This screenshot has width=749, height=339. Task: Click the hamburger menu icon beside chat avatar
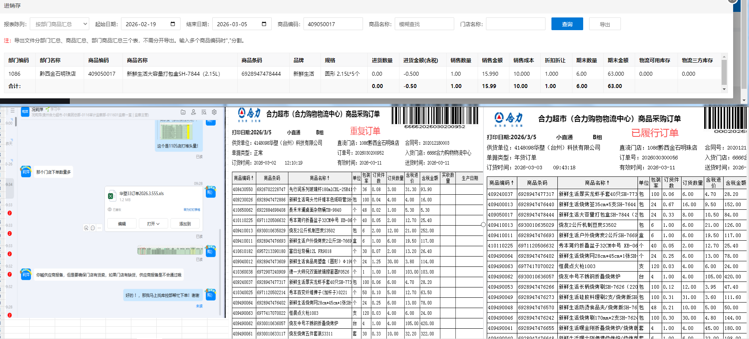(13, 111)
